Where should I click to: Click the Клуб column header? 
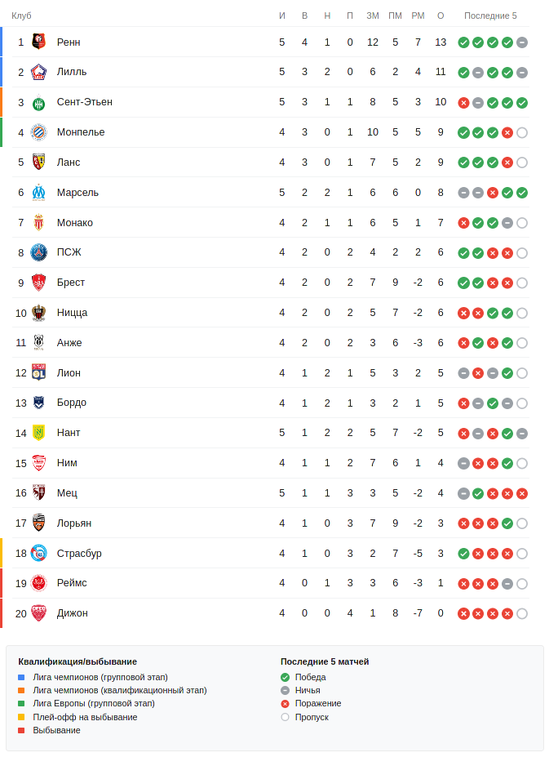click(21, 16)
